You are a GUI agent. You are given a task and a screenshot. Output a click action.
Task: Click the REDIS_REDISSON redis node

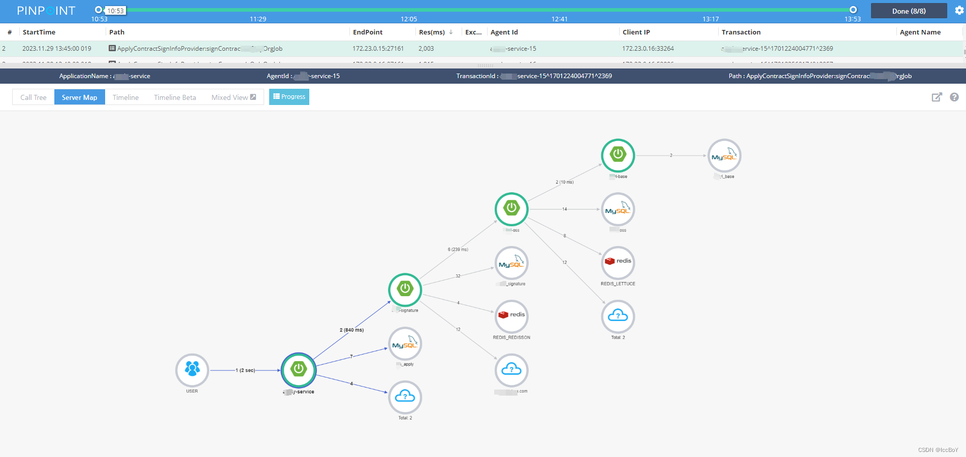511,317
